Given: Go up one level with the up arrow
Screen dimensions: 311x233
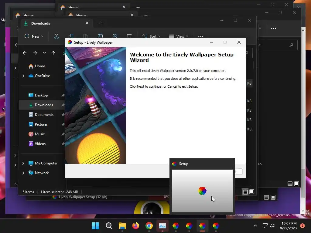Looking at the screenshot, I should (x=53, y=53).
